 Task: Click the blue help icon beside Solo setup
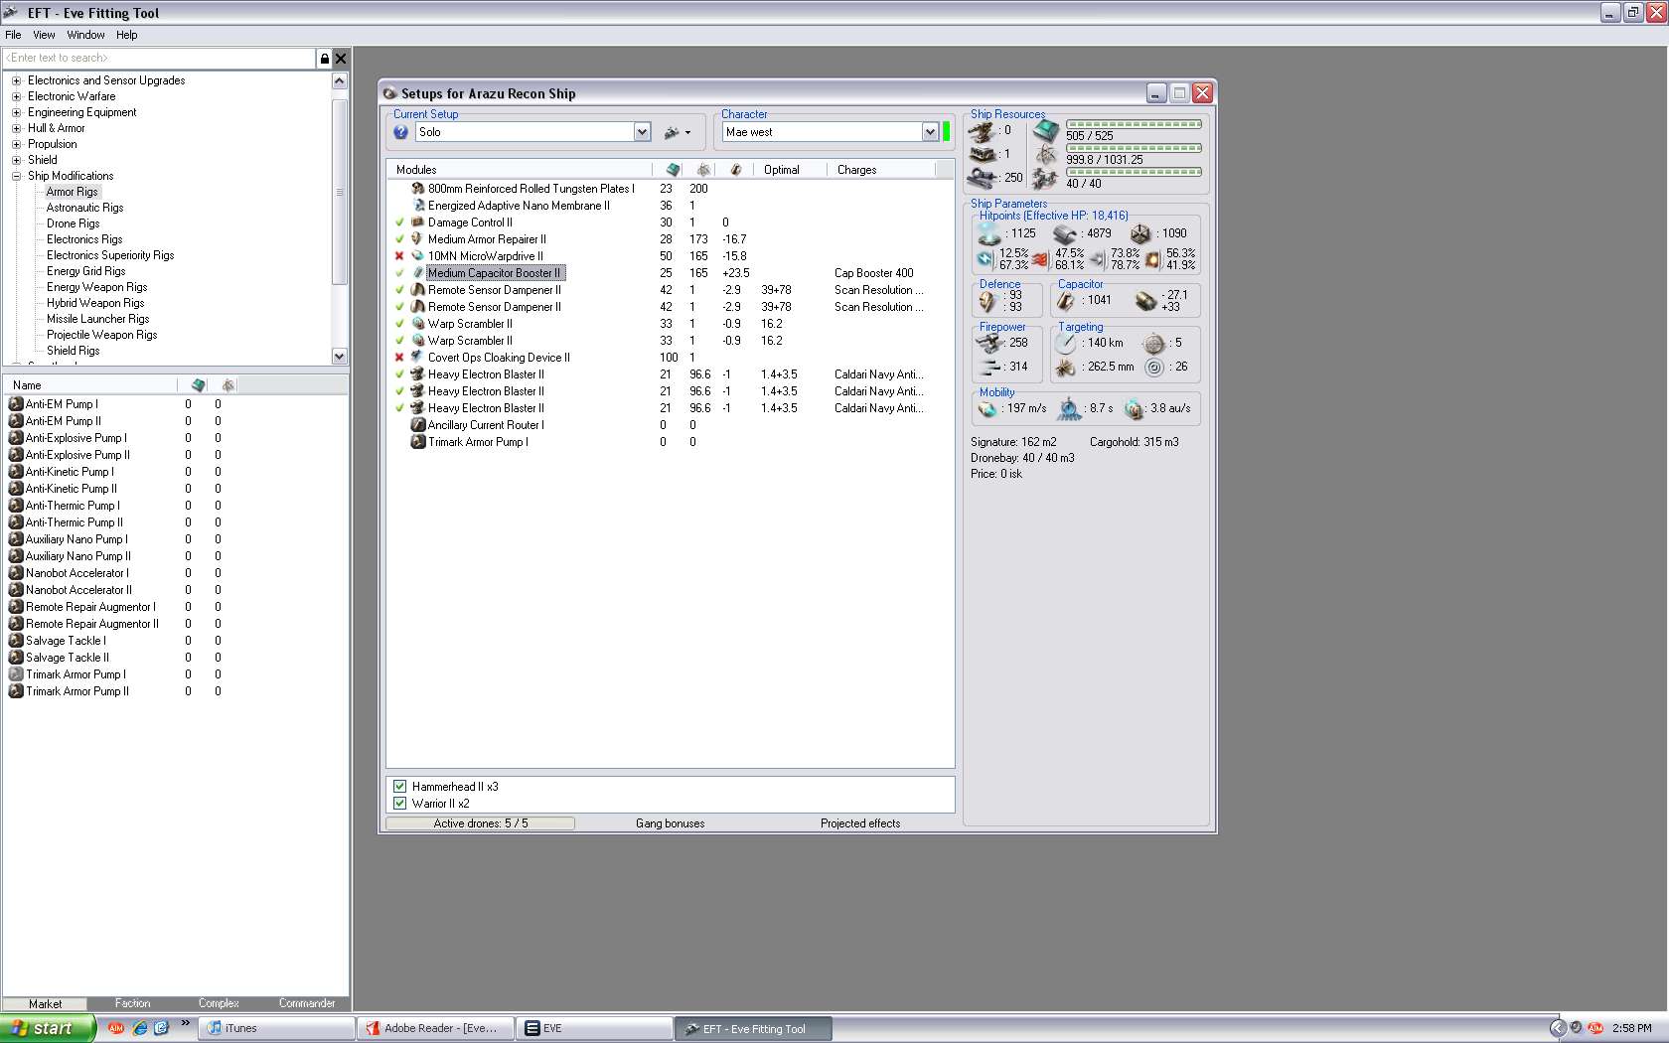point(400,132)
